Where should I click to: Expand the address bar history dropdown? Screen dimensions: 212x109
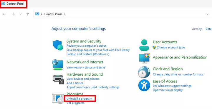[x=208, y=14]
